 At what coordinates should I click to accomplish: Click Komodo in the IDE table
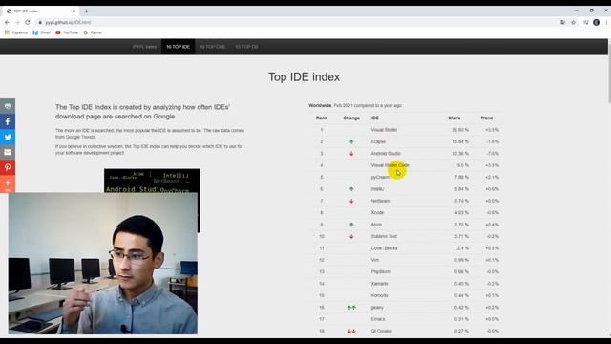(x=380, y=295)
